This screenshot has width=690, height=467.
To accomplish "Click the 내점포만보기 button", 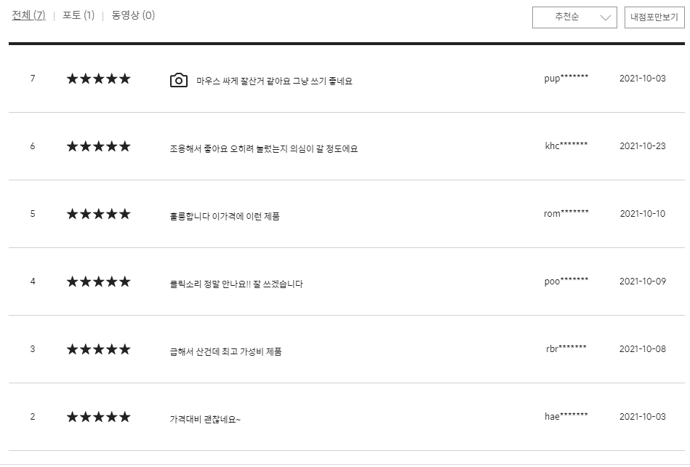I will pos(654,17).
